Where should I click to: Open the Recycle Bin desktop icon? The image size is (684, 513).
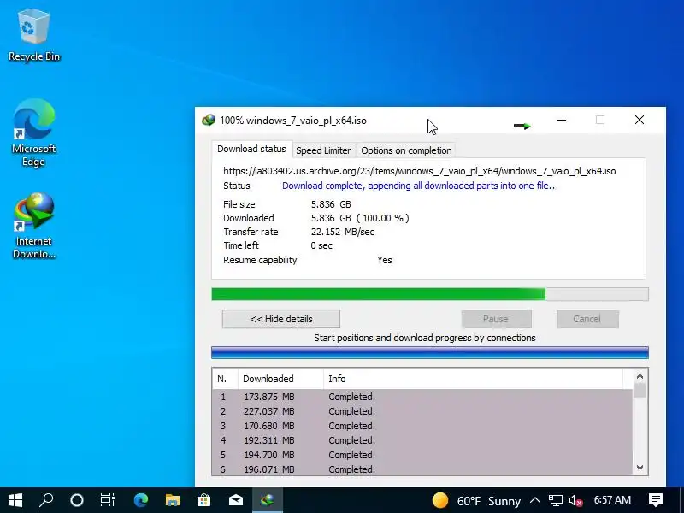click(x=34, y=36)
